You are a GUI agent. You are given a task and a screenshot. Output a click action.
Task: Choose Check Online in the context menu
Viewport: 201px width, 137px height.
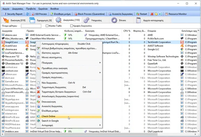[x=69, y=116]
